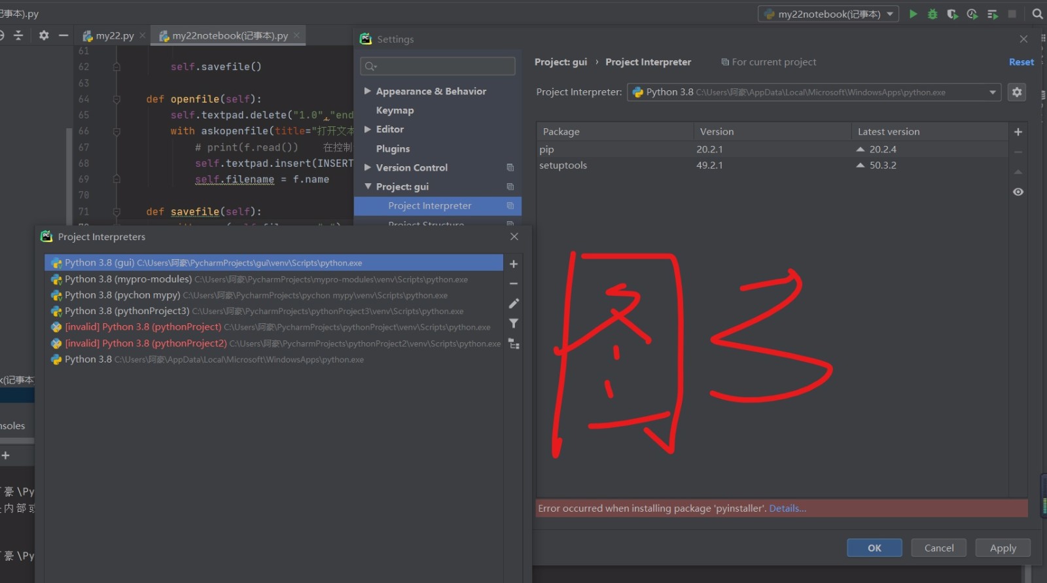The image size is (1047, 583).
Task: Toggle fold marker at openfile definition
Action: coord(116,99)
